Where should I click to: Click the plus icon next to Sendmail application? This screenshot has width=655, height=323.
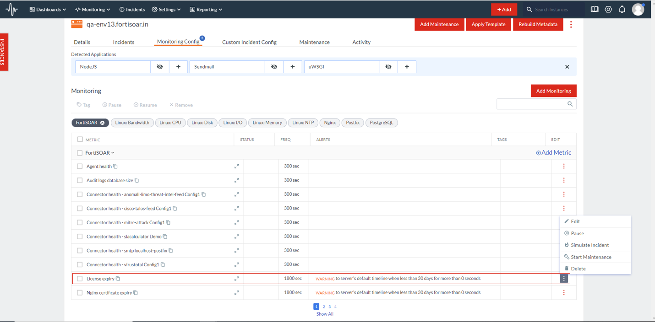[x=292, y=66]
